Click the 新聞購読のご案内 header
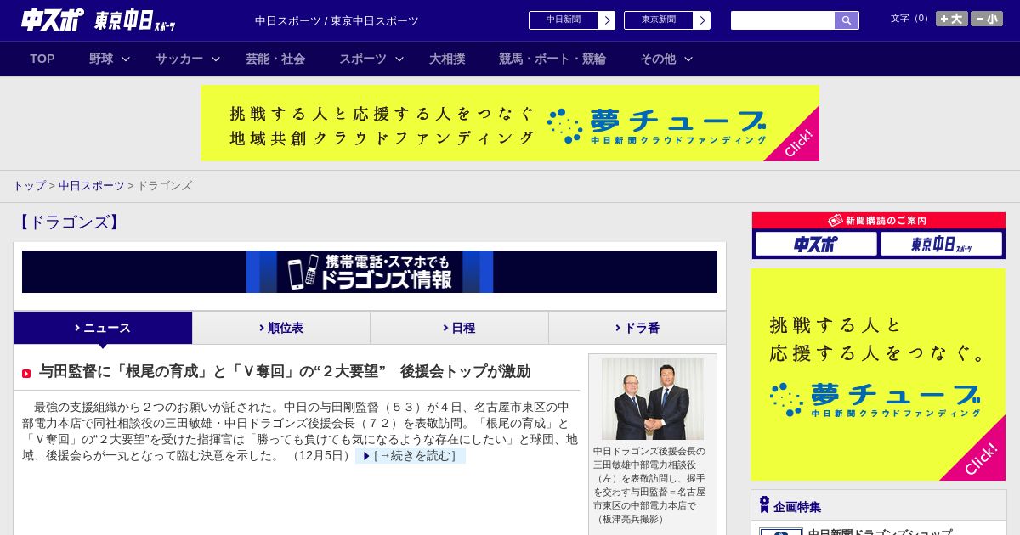The width and height of the screenshot is (1020, 535). [x=879, y=221]
